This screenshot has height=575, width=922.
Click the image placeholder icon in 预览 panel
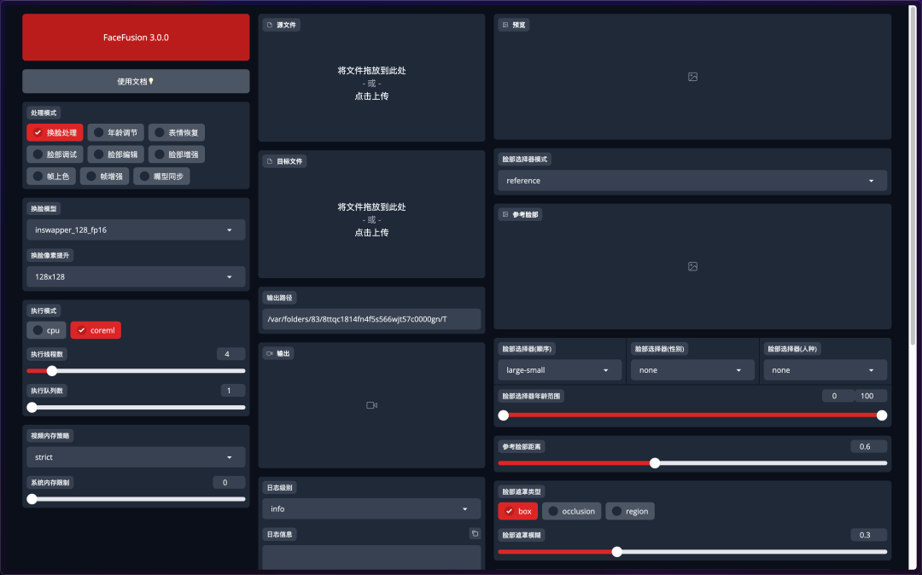point(692,77)
